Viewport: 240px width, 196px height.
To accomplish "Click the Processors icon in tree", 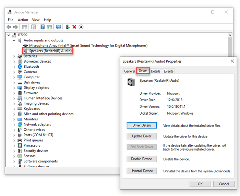I will tap(20, 145).
